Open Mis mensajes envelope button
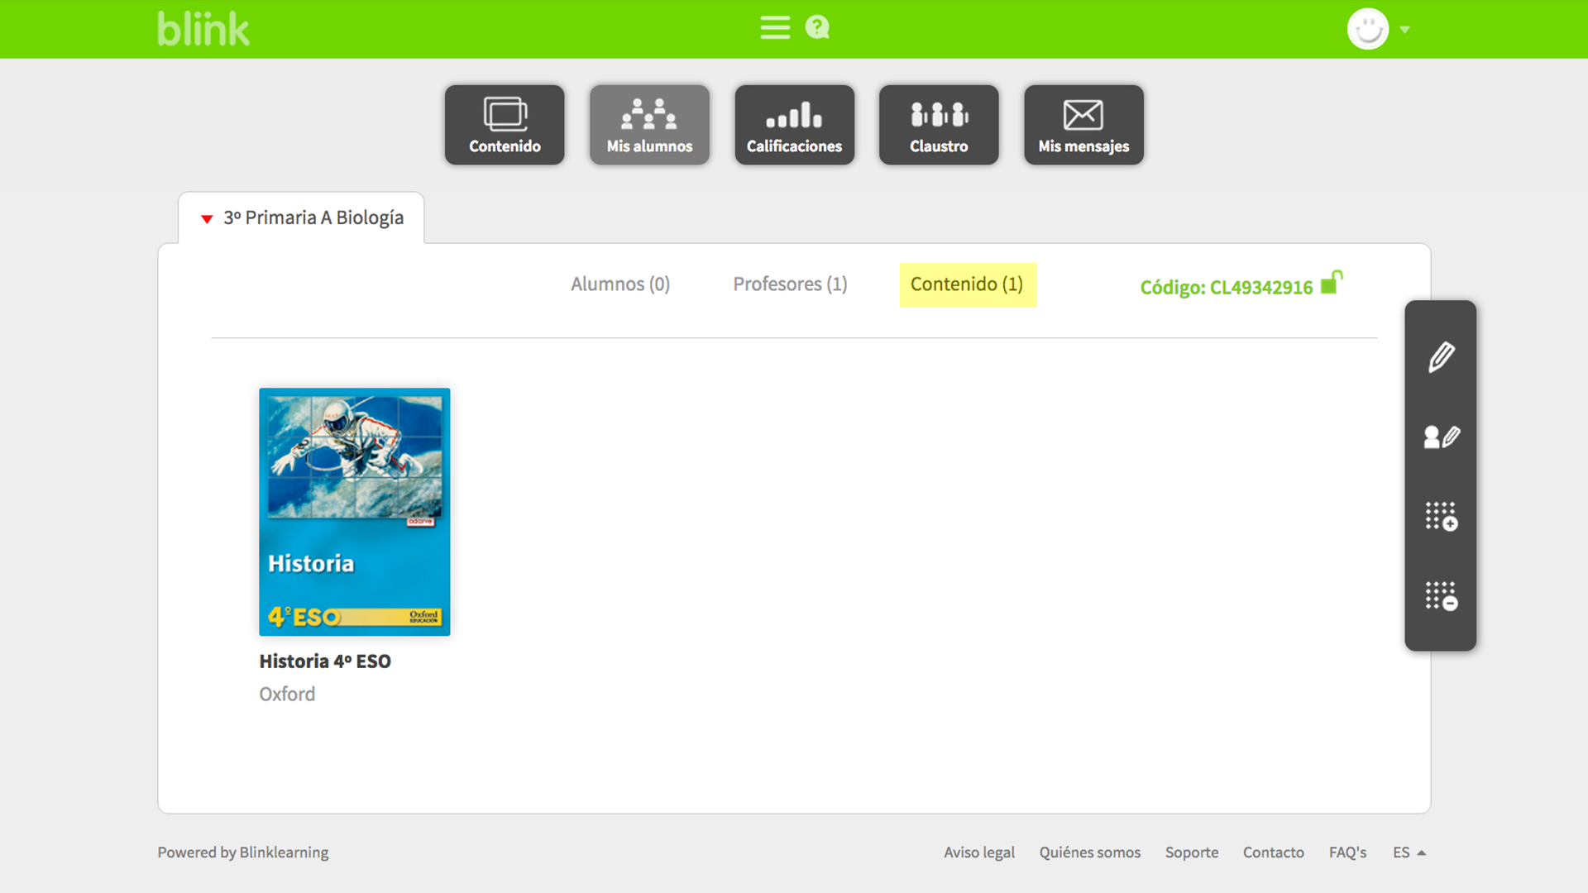The image size is (1588, 893). (1083, 125)
